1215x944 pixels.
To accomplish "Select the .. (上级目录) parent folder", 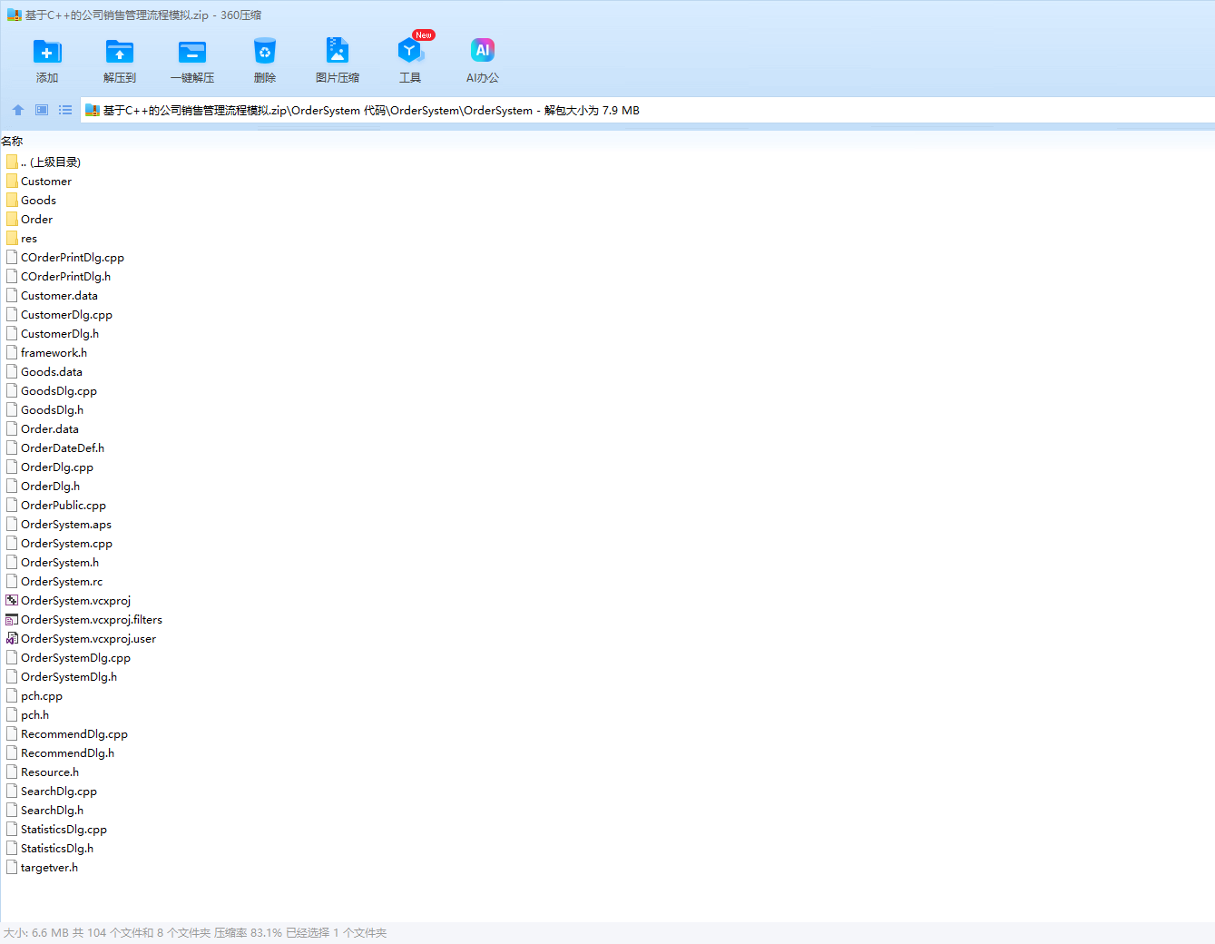I will pos(44,162).
